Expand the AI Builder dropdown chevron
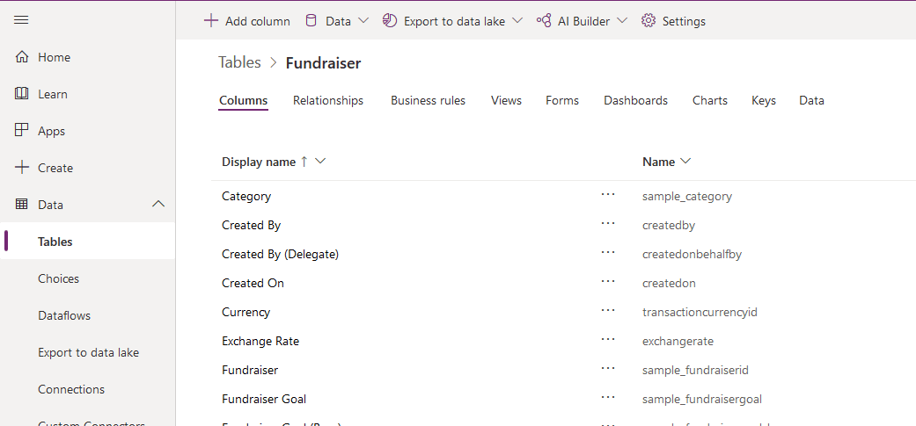 622,21
